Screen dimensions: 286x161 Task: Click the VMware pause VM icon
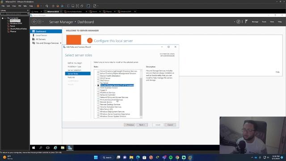38,6
